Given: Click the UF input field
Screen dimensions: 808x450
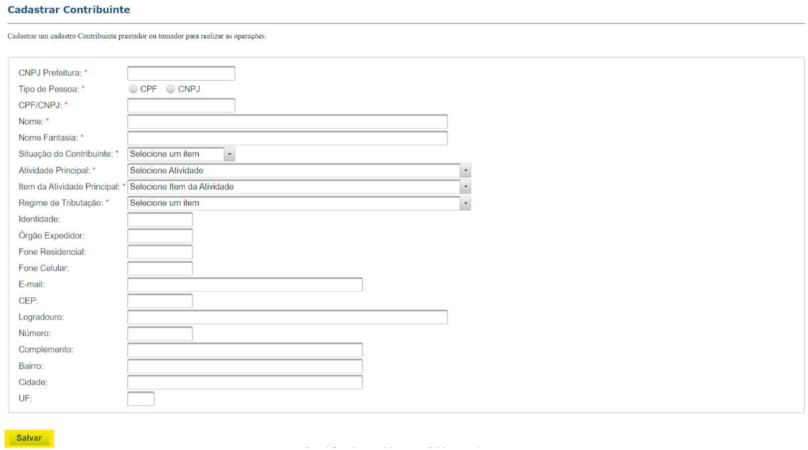Looking at the screenshot, I should (x=141, y=399).
